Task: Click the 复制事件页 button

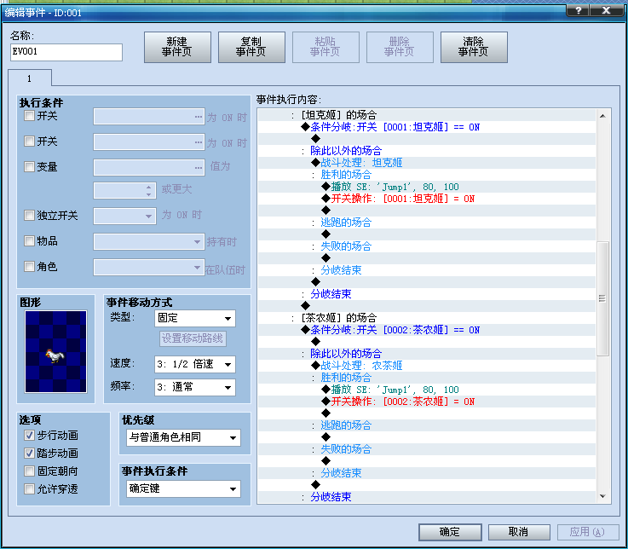Action: click(251, 47)
